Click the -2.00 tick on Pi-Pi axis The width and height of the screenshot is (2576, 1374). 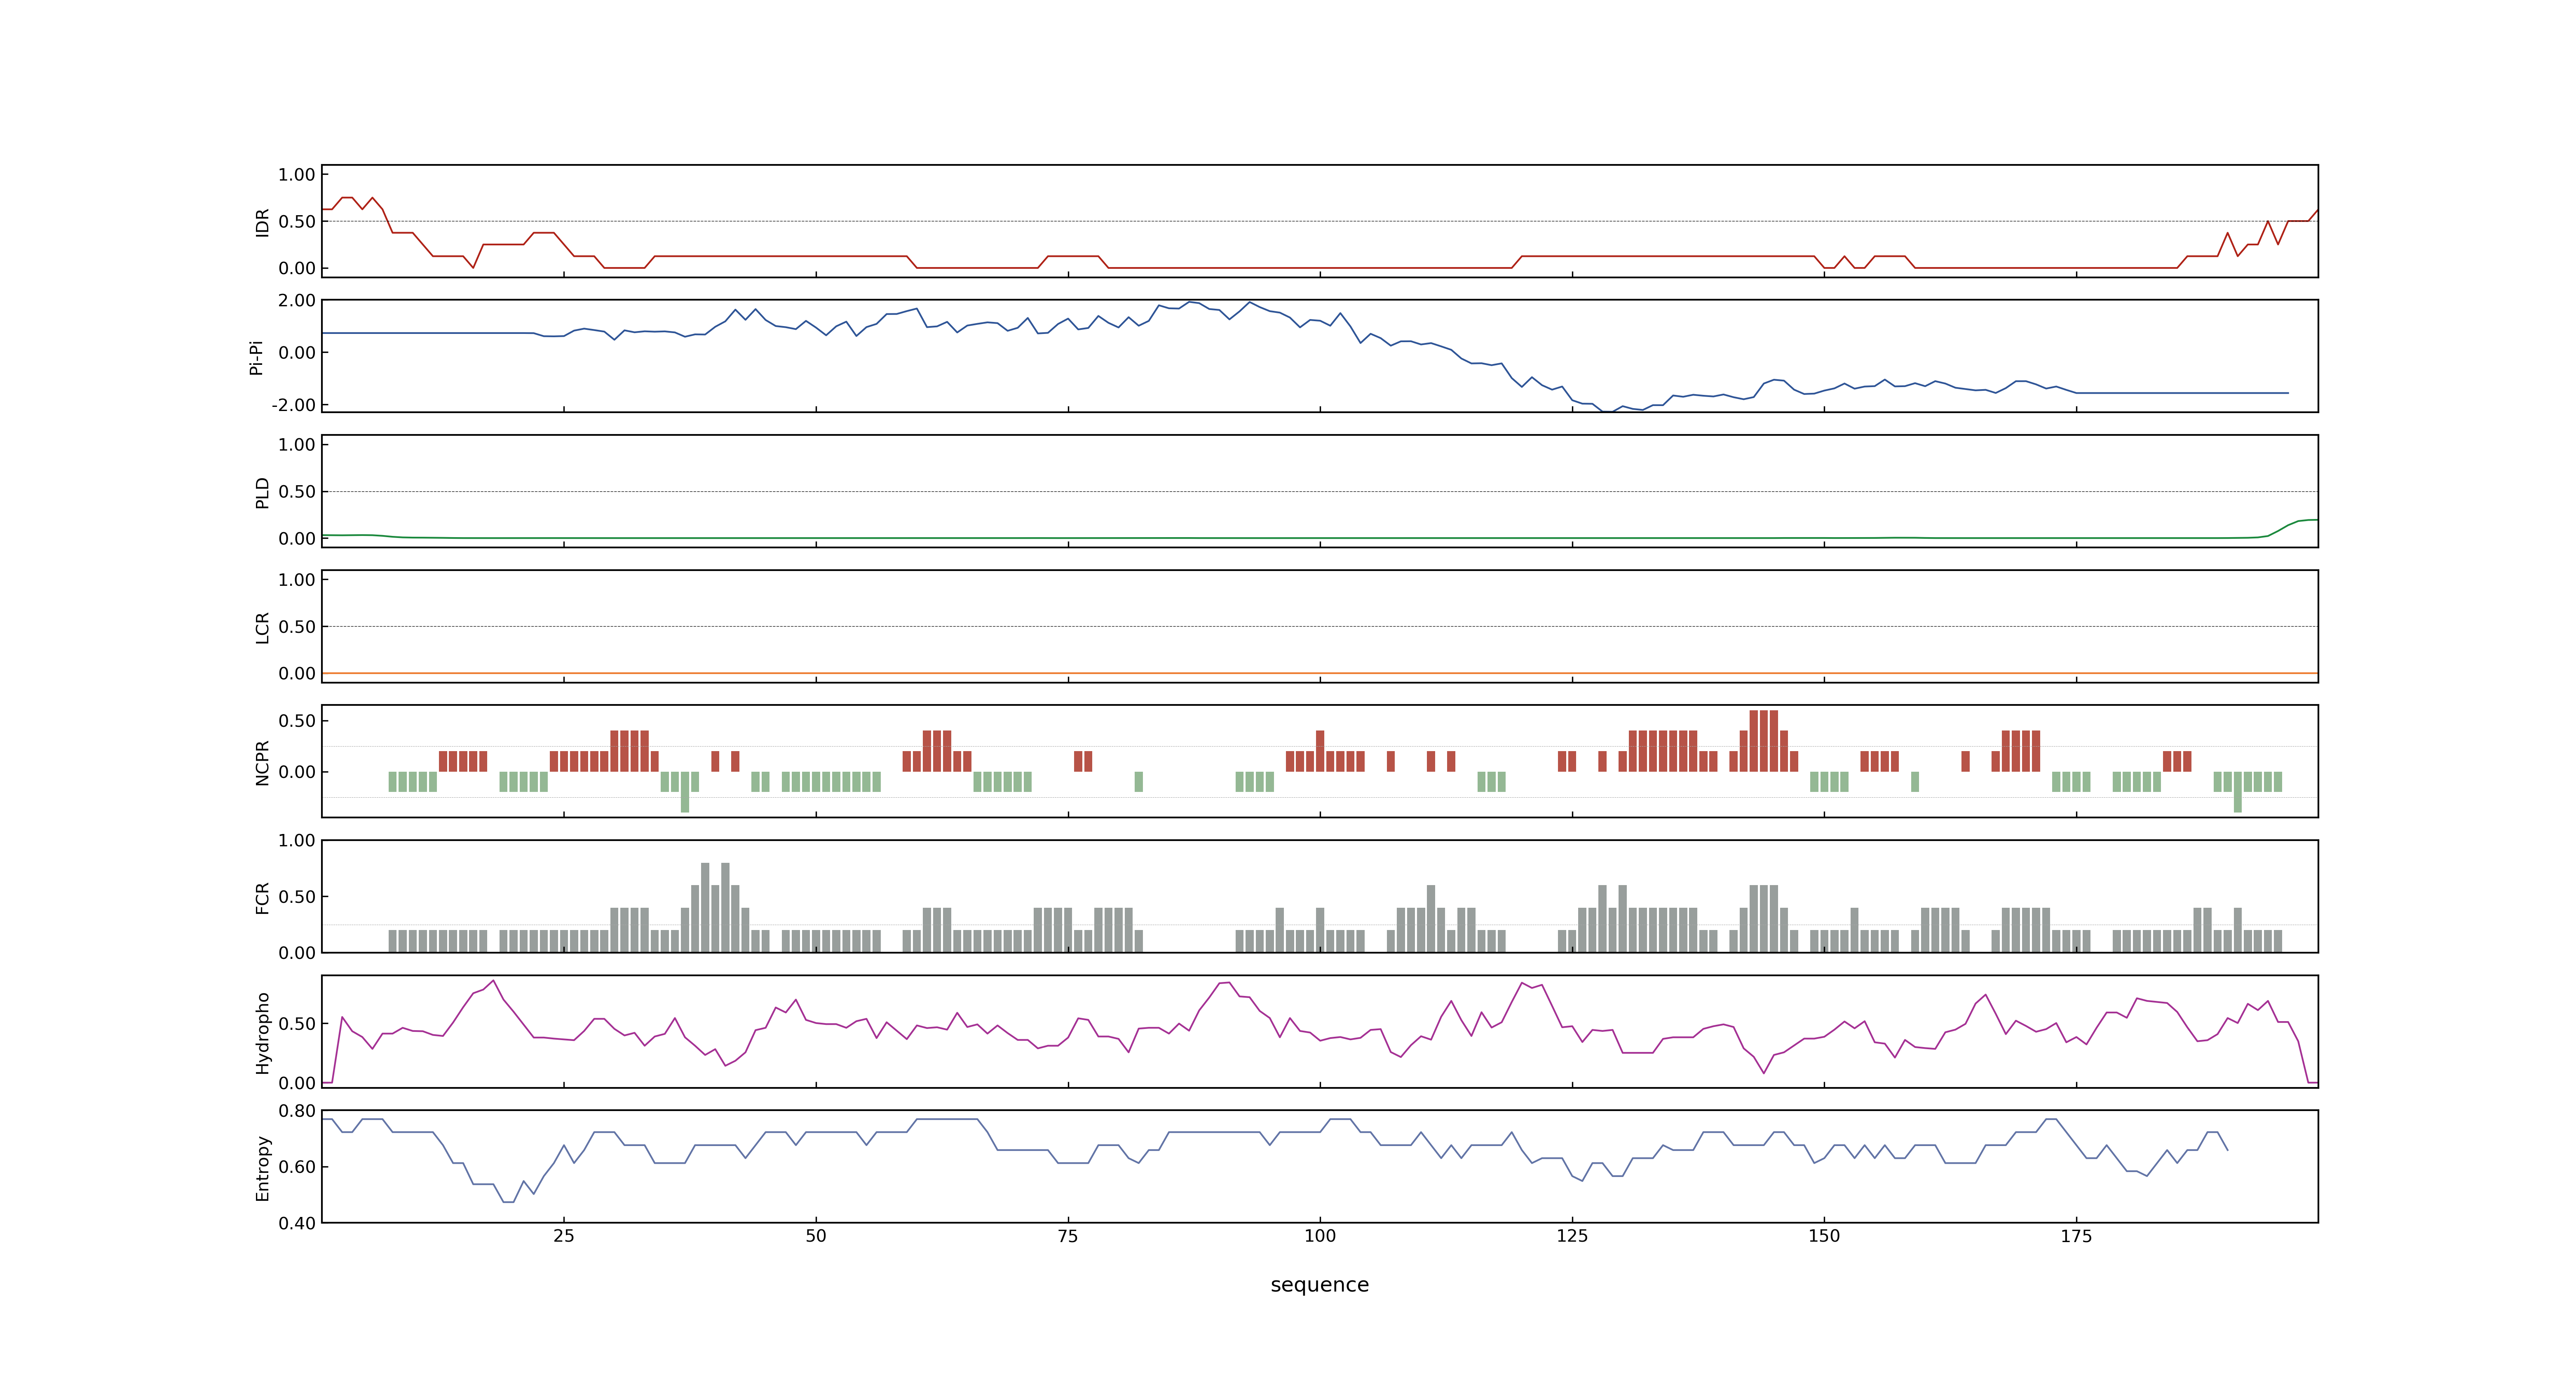pos(293,405)
